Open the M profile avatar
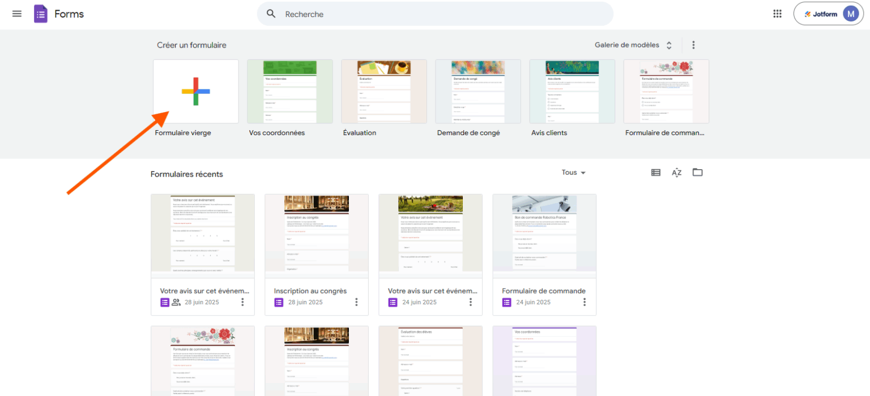The height and width of the screenshot is (396, 870). coord(850,13)
